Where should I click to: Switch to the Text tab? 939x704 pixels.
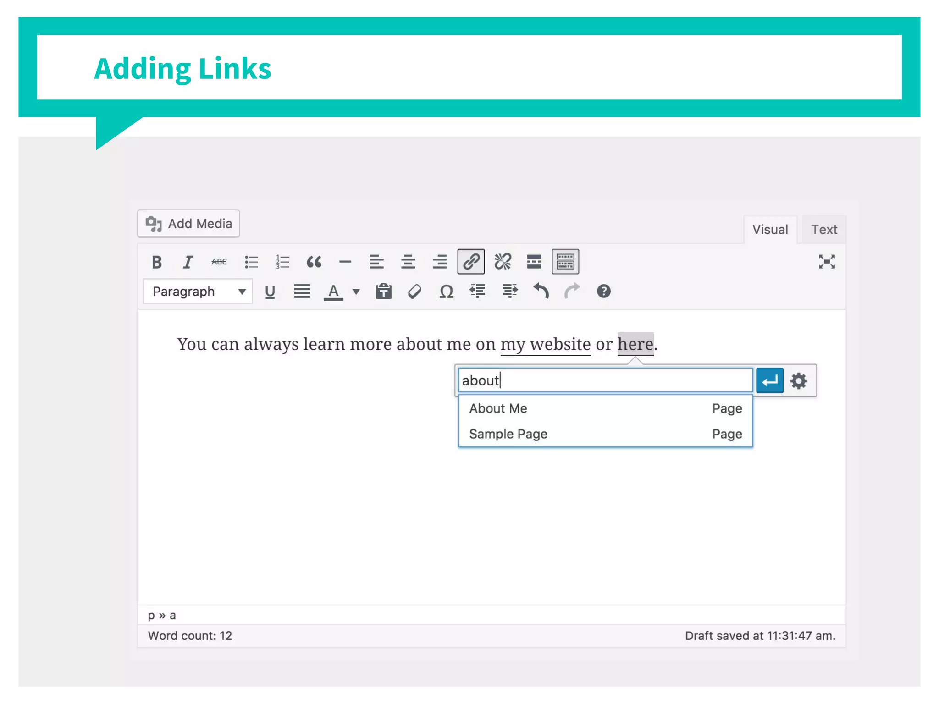click(x=824, y=230)
